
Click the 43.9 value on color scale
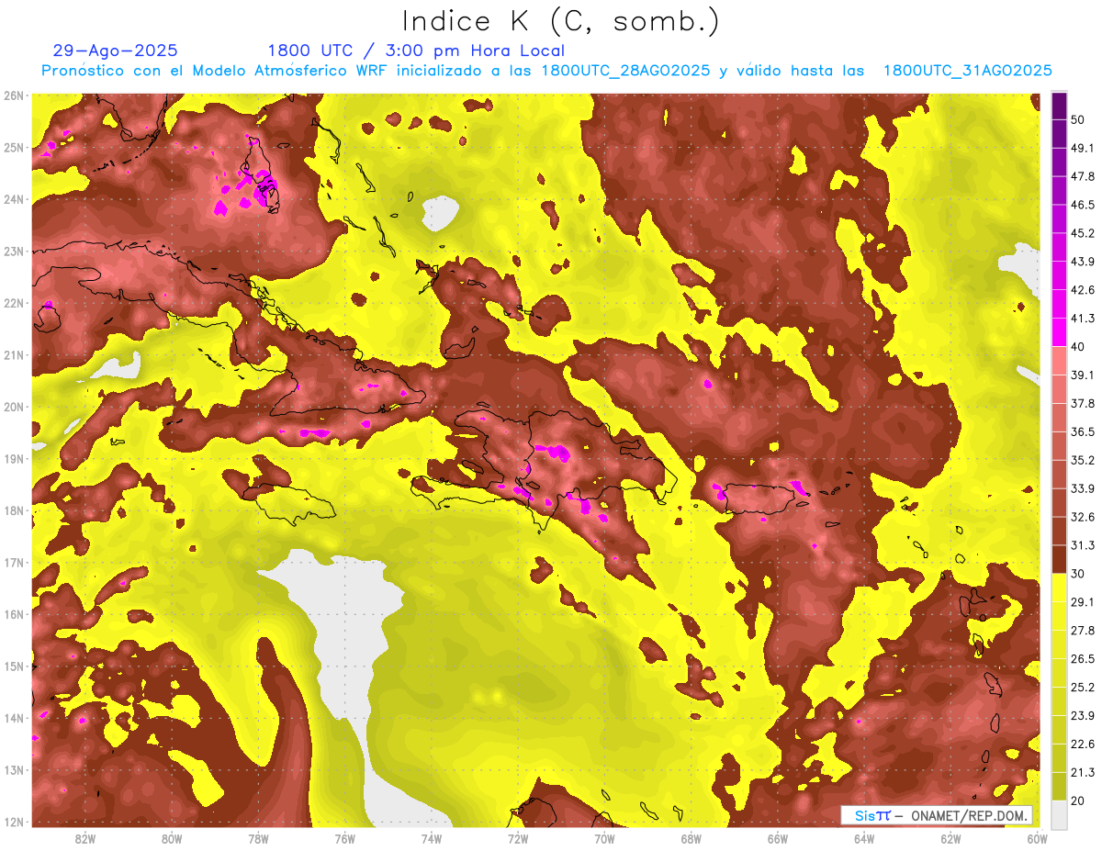pyautogui.click(x=1082, y=262)
